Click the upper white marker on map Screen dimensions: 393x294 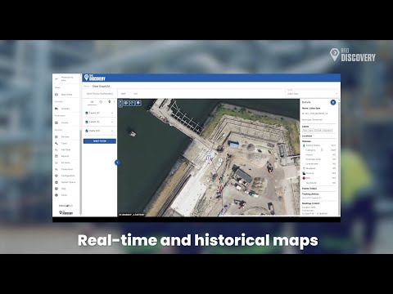[209, 154]
